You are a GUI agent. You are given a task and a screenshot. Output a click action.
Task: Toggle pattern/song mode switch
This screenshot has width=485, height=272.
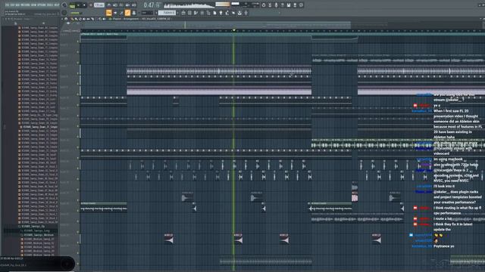click(73, 5)
